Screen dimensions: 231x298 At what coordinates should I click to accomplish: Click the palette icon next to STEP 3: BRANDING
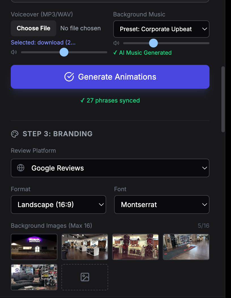(14, 134)
